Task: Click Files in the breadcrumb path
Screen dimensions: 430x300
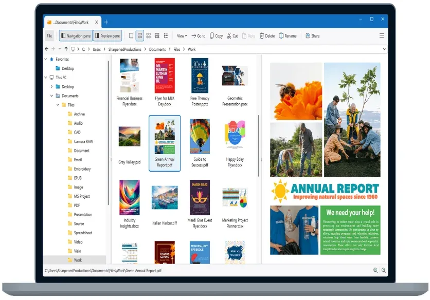Action: [177, 49]
